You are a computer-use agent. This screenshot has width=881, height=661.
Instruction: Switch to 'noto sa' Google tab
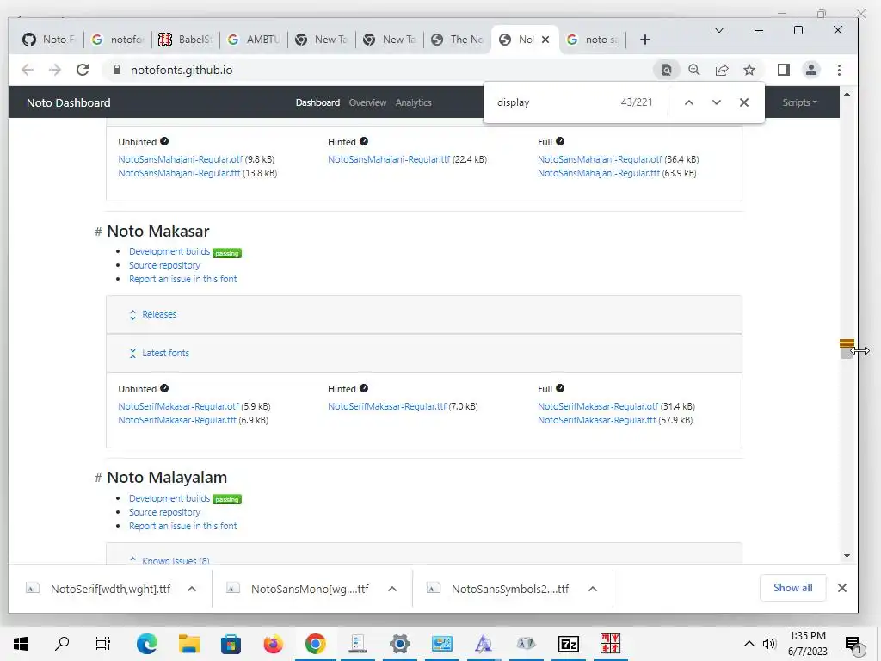(593, 40)
